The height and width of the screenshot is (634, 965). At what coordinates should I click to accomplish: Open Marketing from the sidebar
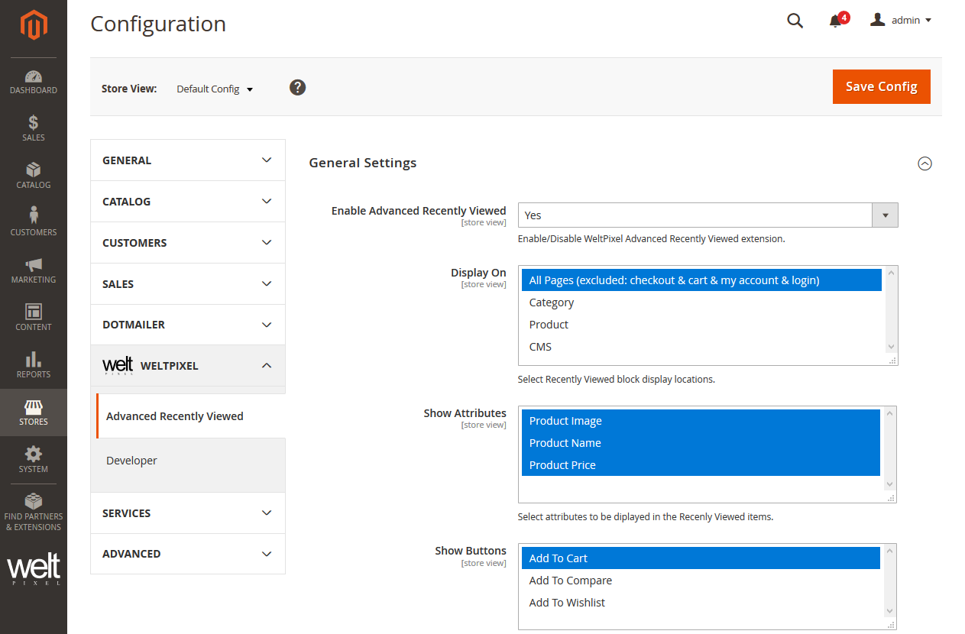(x=33, y=270)
